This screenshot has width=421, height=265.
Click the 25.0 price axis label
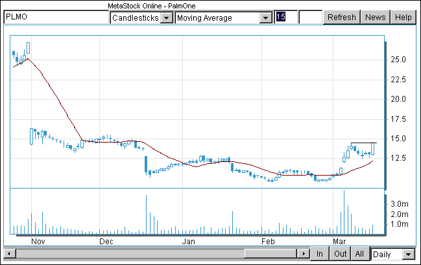pos(398,60)
